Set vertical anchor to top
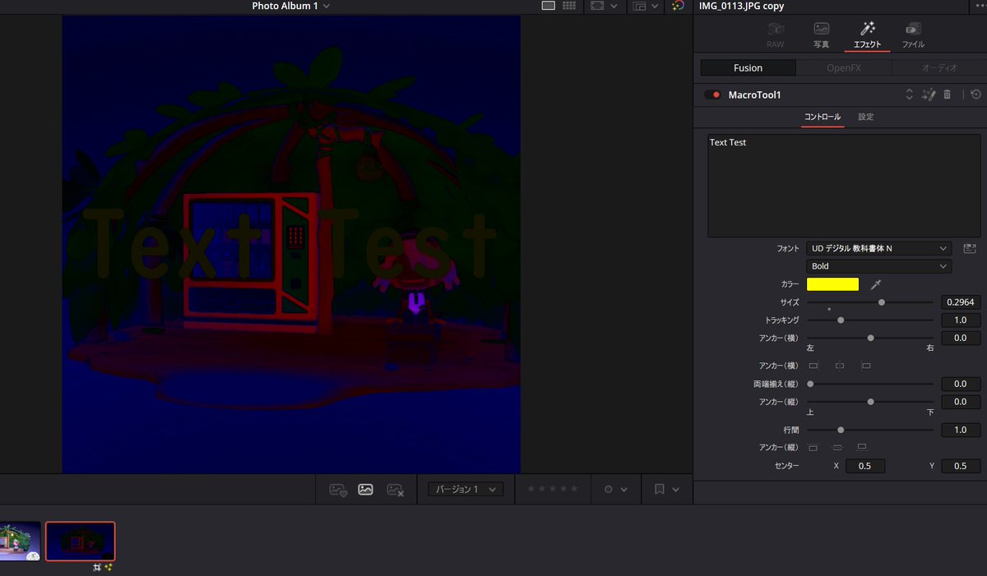Image resolution: width=987 pixels, height=576 pixels. 813,448
